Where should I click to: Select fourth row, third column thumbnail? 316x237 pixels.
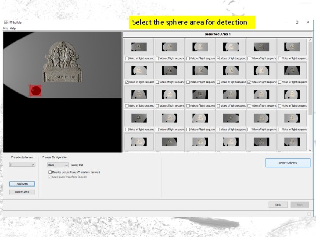(200, 118)
